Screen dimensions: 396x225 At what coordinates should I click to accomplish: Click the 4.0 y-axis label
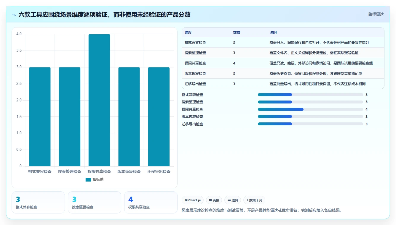pos(19,34)
